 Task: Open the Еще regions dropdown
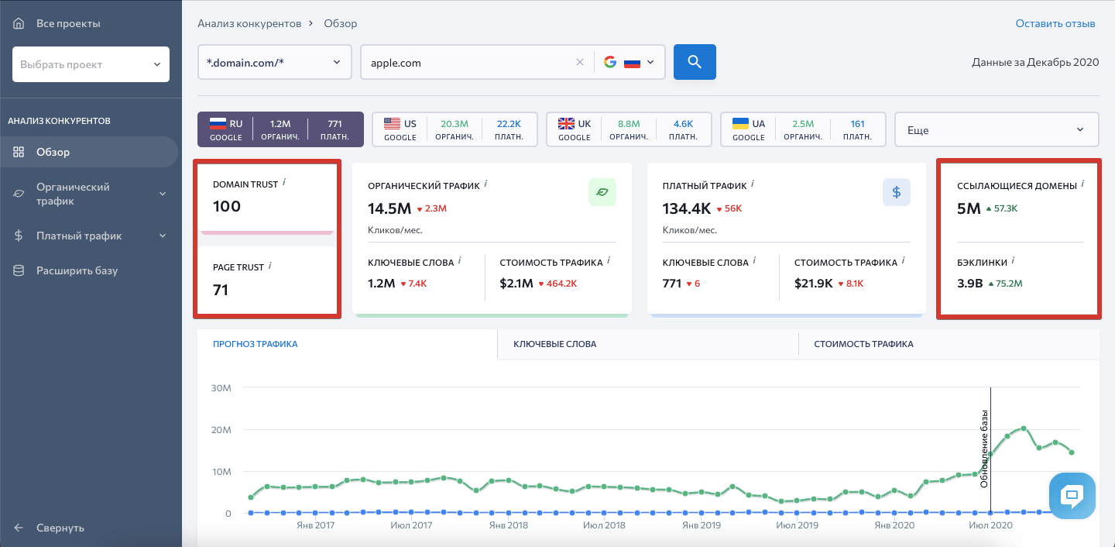coord(997,129)
